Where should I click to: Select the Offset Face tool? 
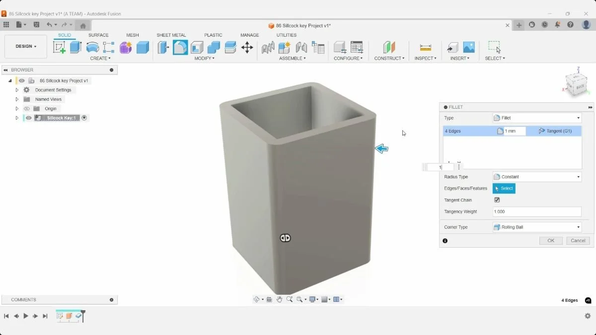point(230,47)
